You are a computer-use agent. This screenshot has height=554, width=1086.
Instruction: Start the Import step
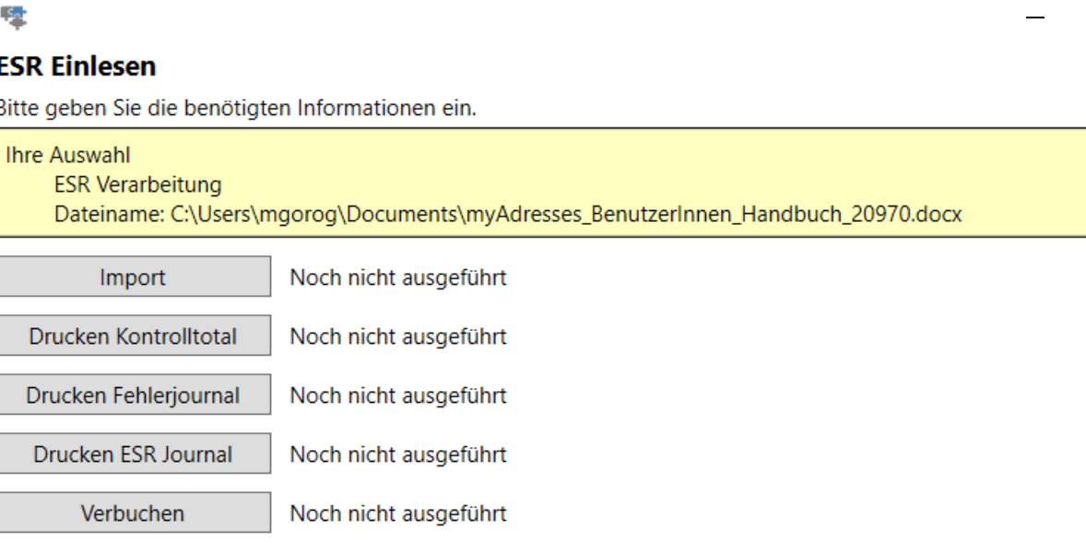134,277
